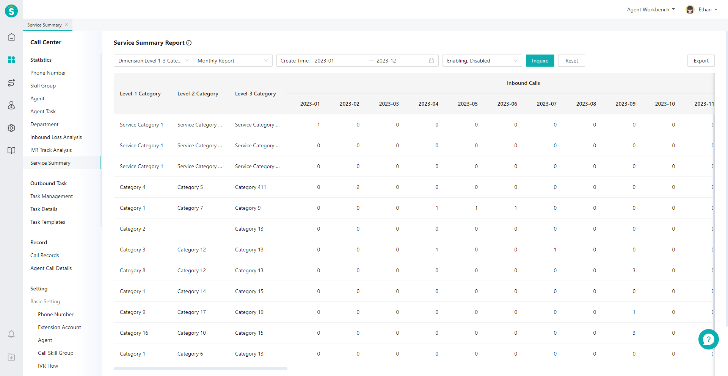Expand the Agent Workbench menu
This screenshot has width=728, height=376.
click(651, 9)
